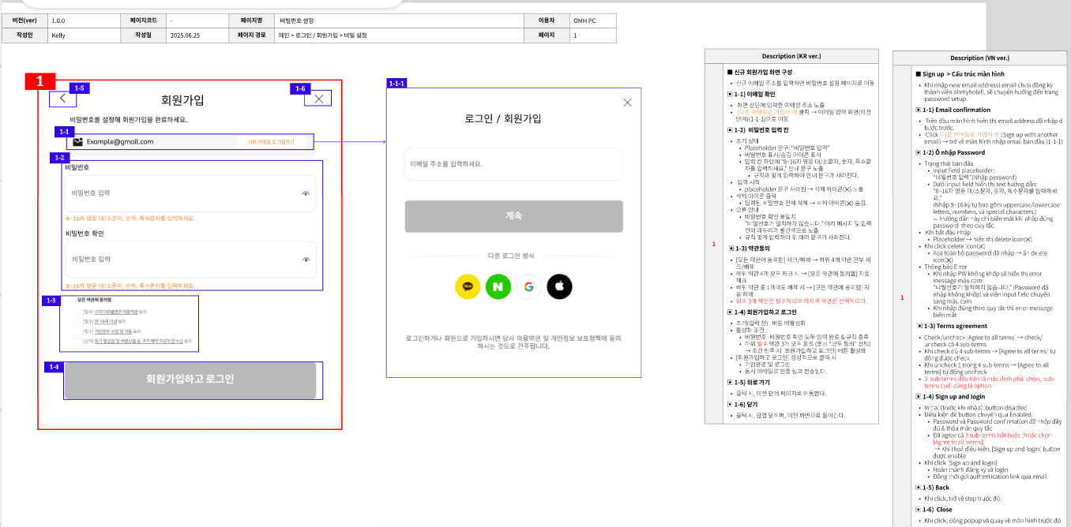Screen dimensions: 1071x527
Task: Choose the Google login icon
Action: pos(529,286)
